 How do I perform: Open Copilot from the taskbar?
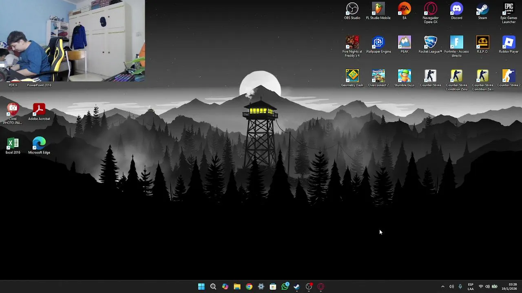(225, 286)
